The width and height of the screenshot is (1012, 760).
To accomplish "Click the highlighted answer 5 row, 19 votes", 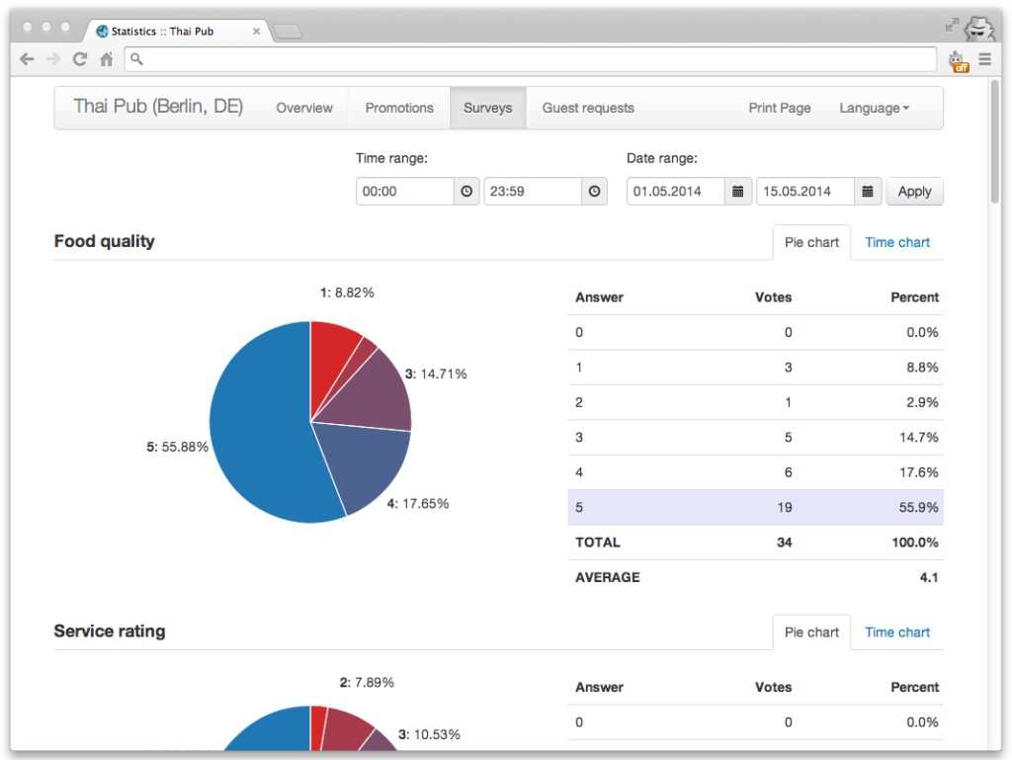I will [756, 507].
